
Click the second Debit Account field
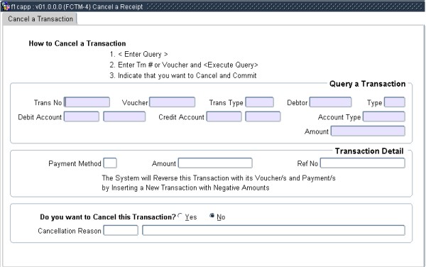click(124, 116)
